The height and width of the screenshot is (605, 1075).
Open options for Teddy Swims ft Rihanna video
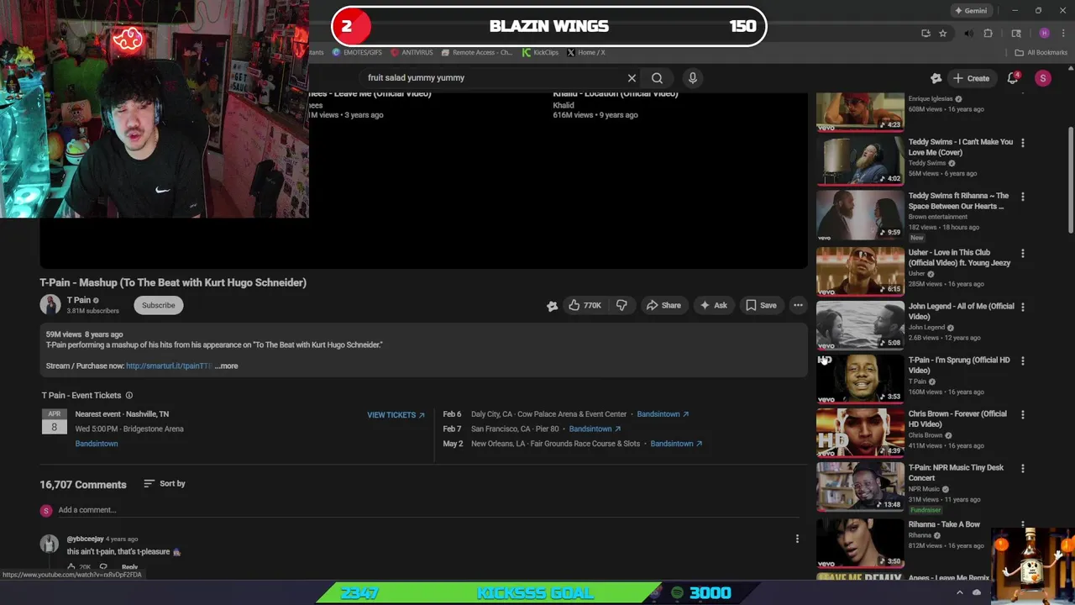coord(1022,197)
